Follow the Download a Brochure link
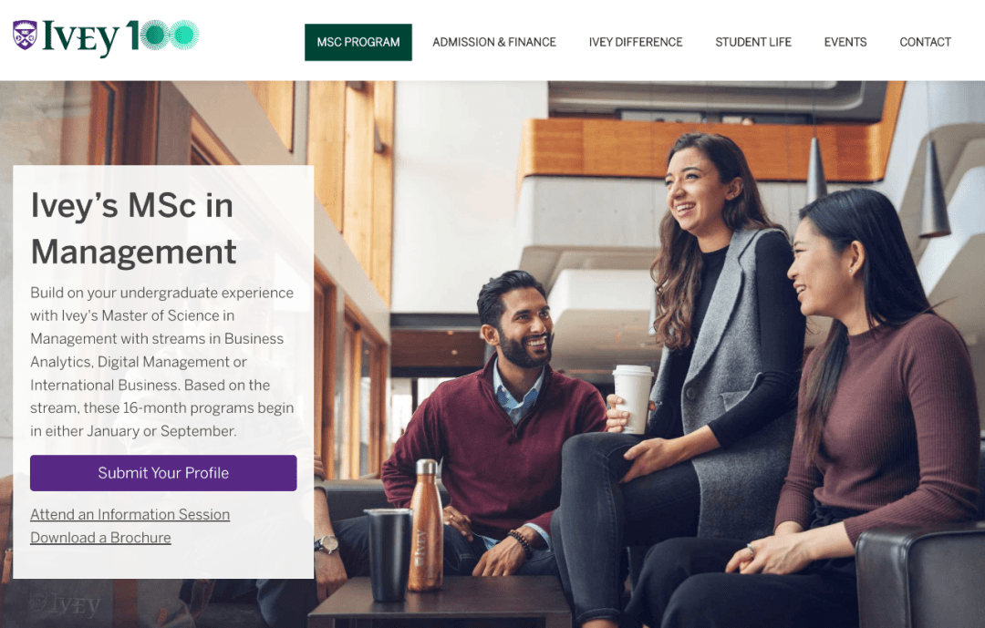Viewport: 985px width, 628px height. pyautogui.click(x=100, y=538)
